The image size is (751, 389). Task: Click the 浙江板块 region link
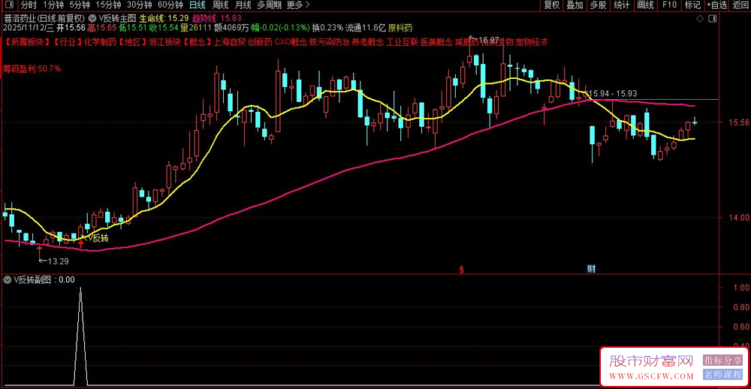(164, 42)
